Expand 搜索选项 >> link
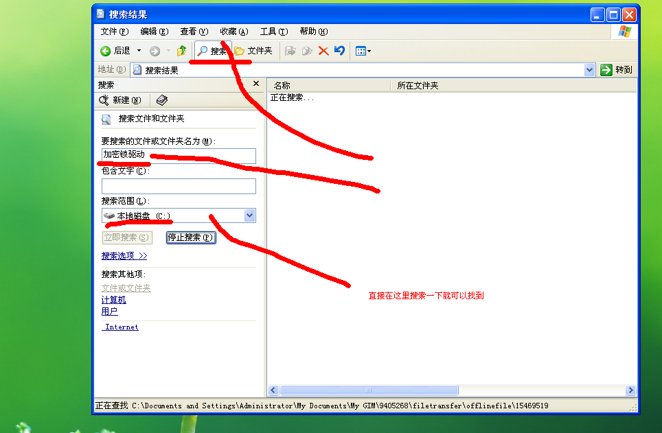The image size is (662, 433). (124, 256)
